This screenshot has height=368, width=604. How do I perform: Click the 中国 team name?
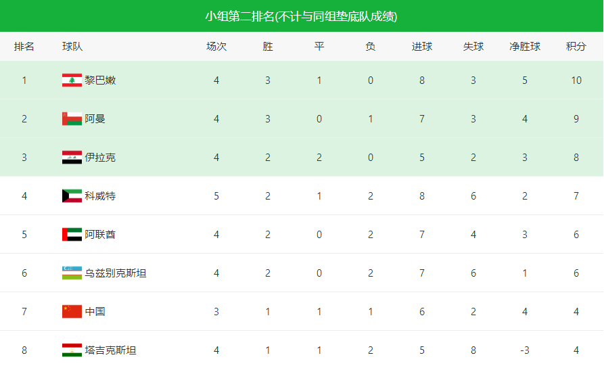(95, 312)
